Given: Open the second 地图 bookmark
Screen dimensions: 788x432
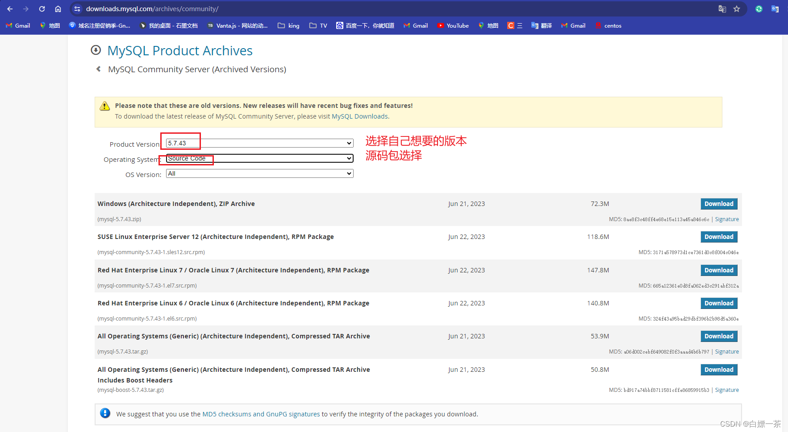Looking at the screenshot, I should (x=488, y=25).
